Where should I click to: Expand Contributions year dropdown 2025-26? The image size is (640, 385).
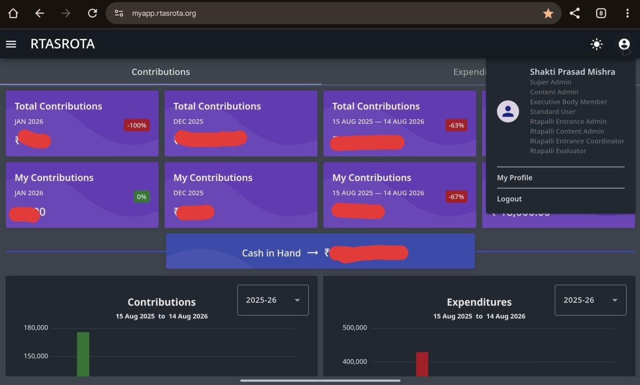coord(273,300)
